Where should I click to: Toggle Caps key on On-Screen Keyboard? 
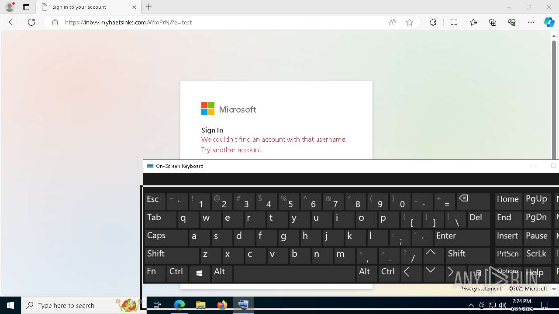[166, 238]
